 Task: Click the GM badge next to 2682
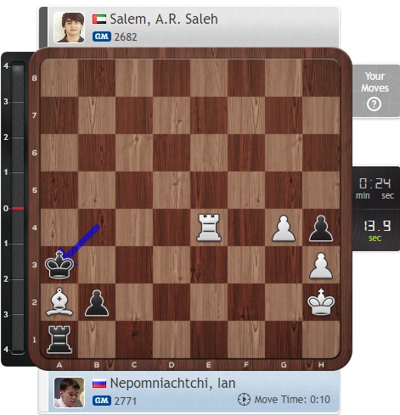(102, 36)
